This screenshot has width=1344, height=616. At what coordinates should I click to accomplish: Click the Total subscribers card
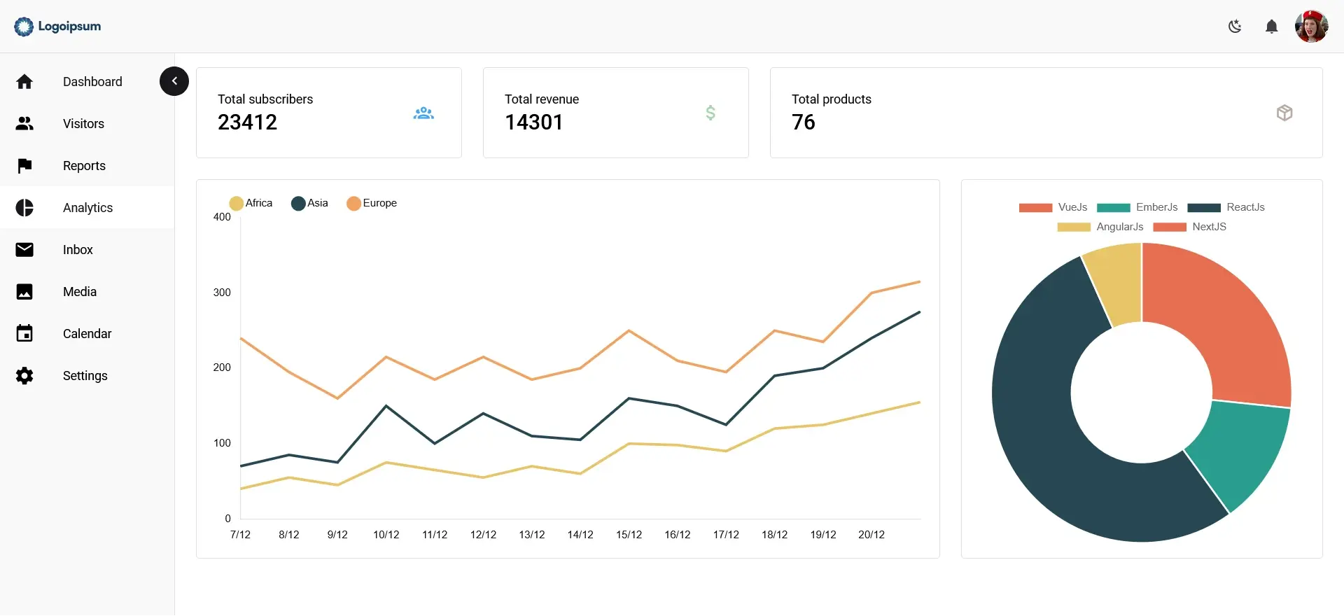click(x=329, y=113)
